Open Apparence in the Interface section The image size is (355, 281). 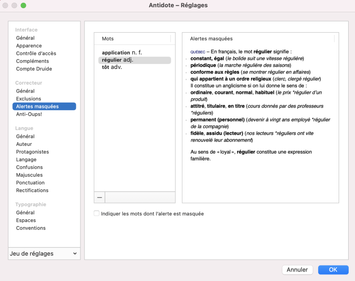tap(29, 46)
